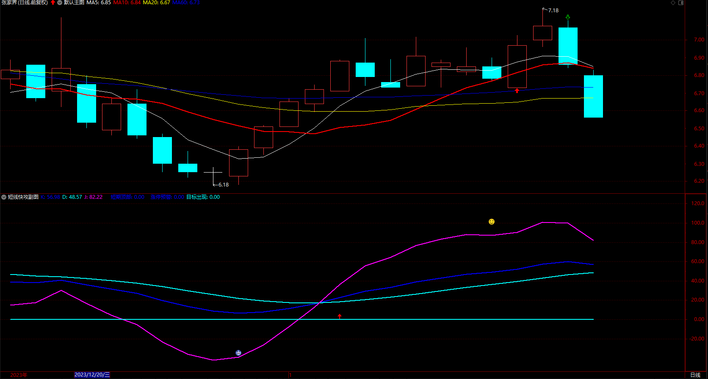
Task: Click the red arrow on the KDJ zero line
Action: [x=340, y=316]
